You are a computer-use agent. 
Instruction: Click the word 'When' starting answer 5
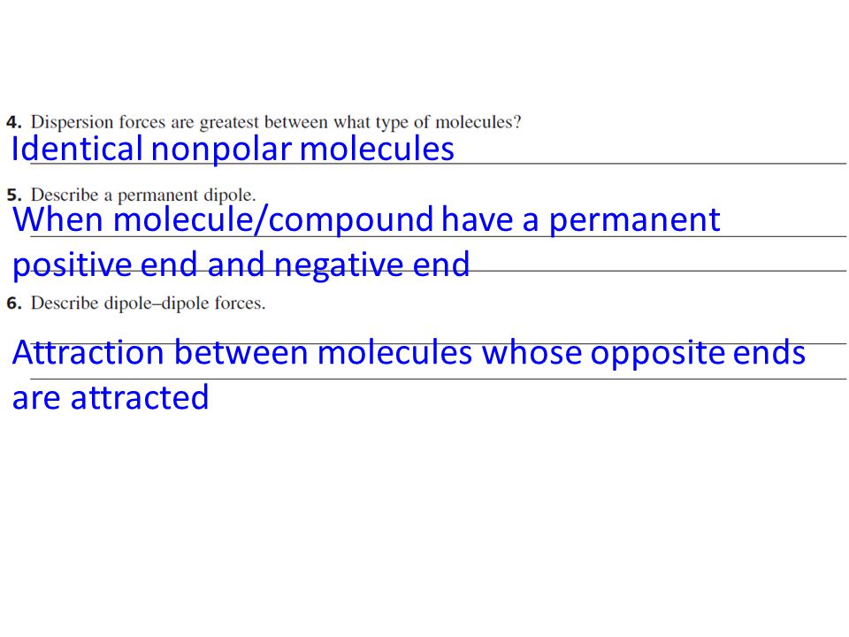(x=58, y=219)
